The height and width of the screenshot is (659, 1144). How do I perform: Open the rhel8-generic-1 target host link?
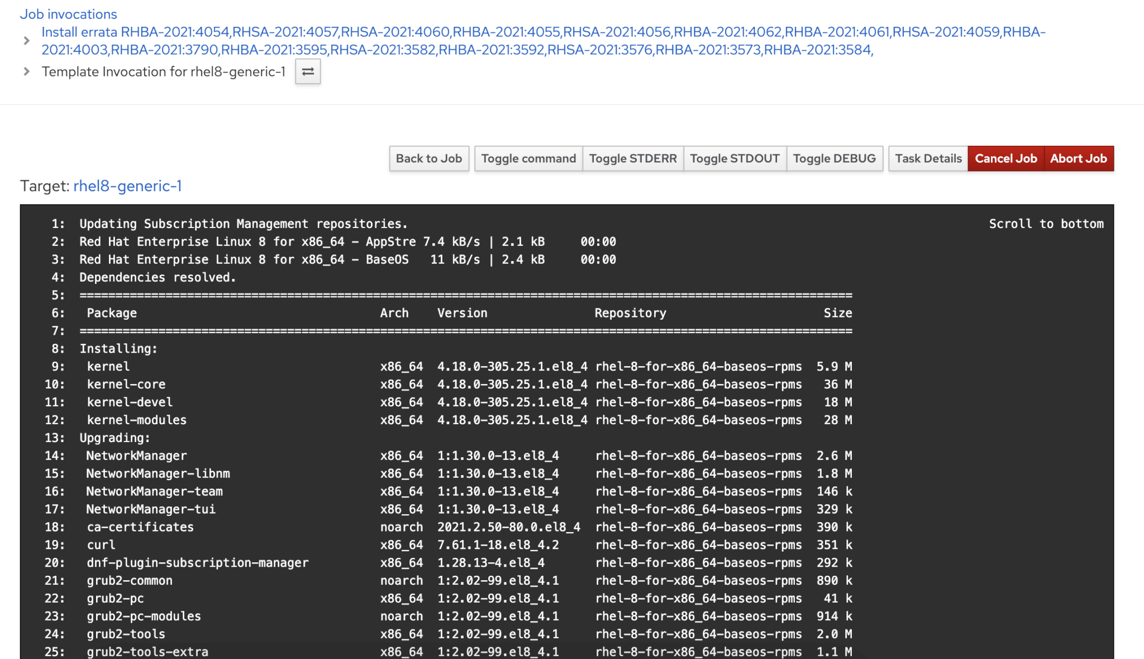(127, 186)
